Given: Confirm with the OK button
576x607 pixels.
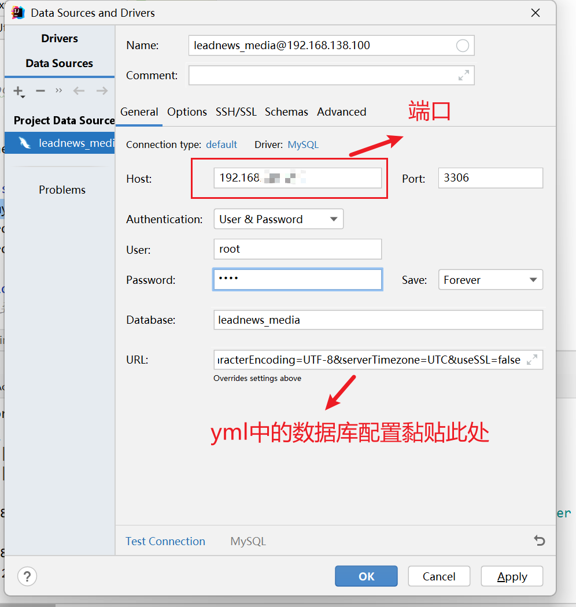Looking at the screenshot, I should [366, 576].
